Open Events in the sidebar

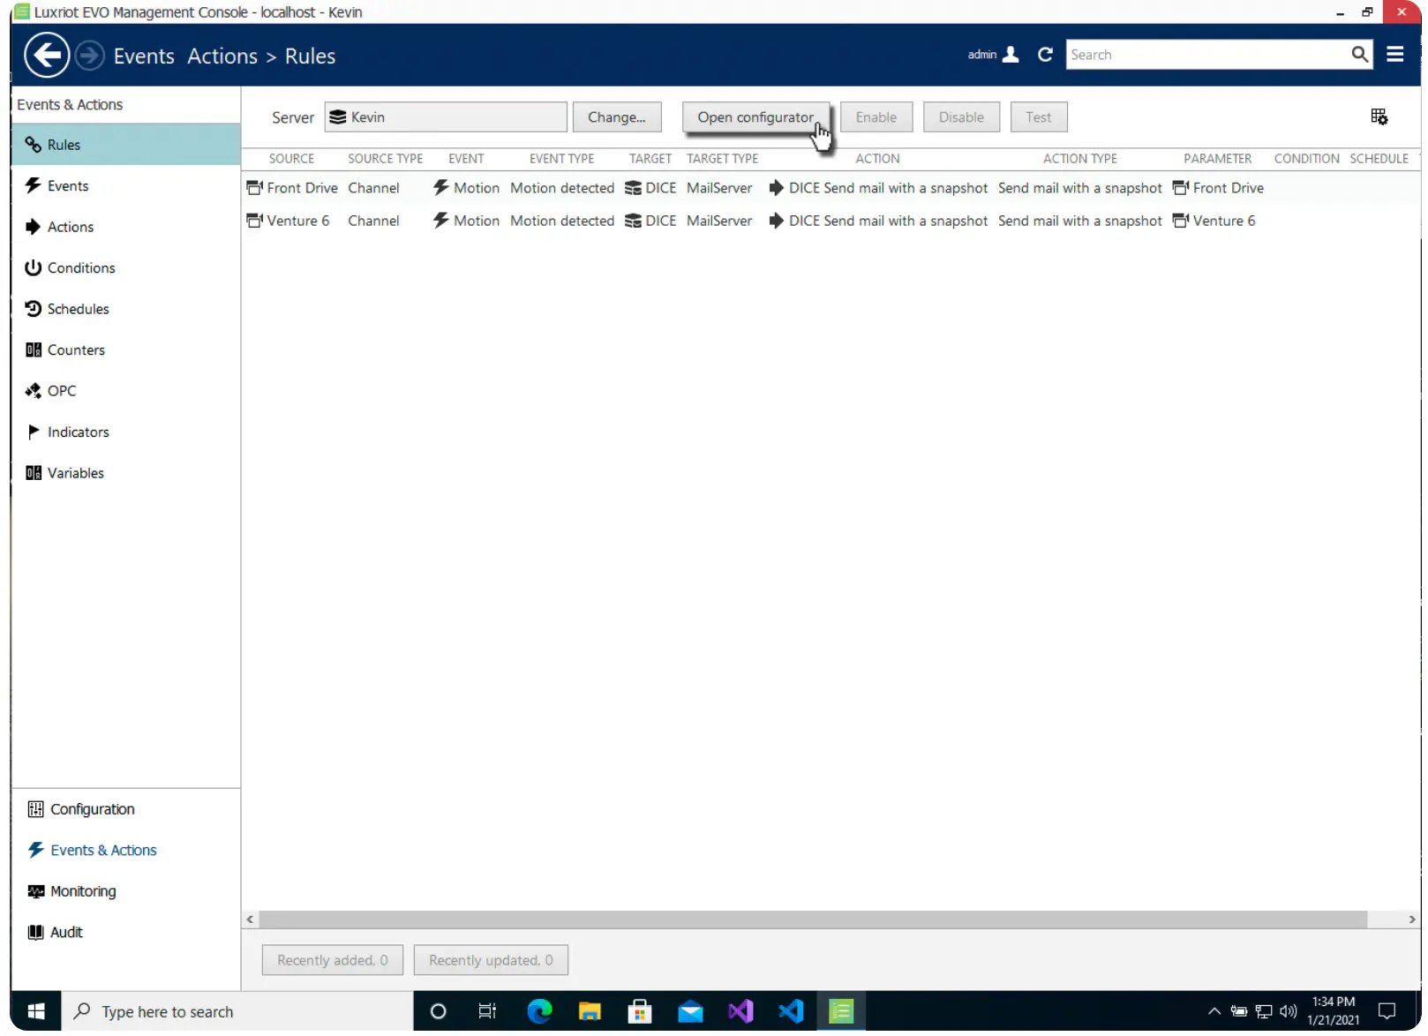point(125,185)
